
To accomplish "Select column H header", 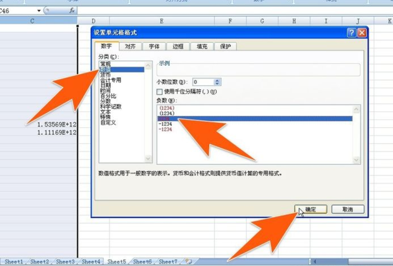I will pos(294,21).
